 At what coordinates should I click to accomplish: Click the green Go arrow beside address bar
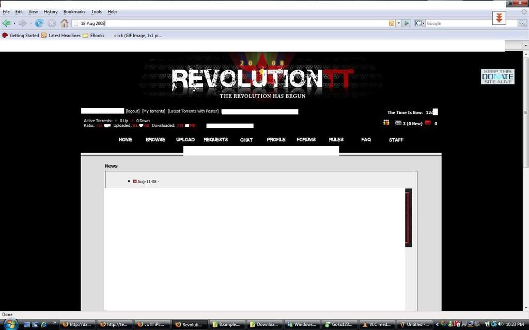tap(407, 23)
